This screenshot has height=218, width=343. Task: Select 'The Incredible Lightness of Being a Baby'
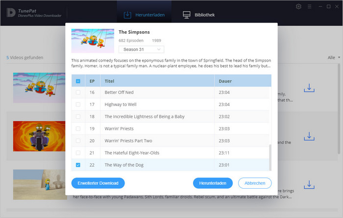pos(145,116)
